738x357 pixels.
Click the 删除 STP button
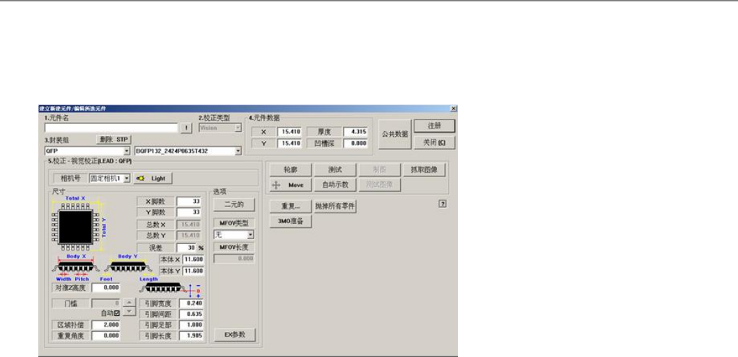[x=114, y=139]
